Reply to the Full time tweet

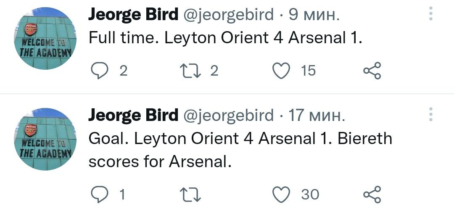(100, 71)
